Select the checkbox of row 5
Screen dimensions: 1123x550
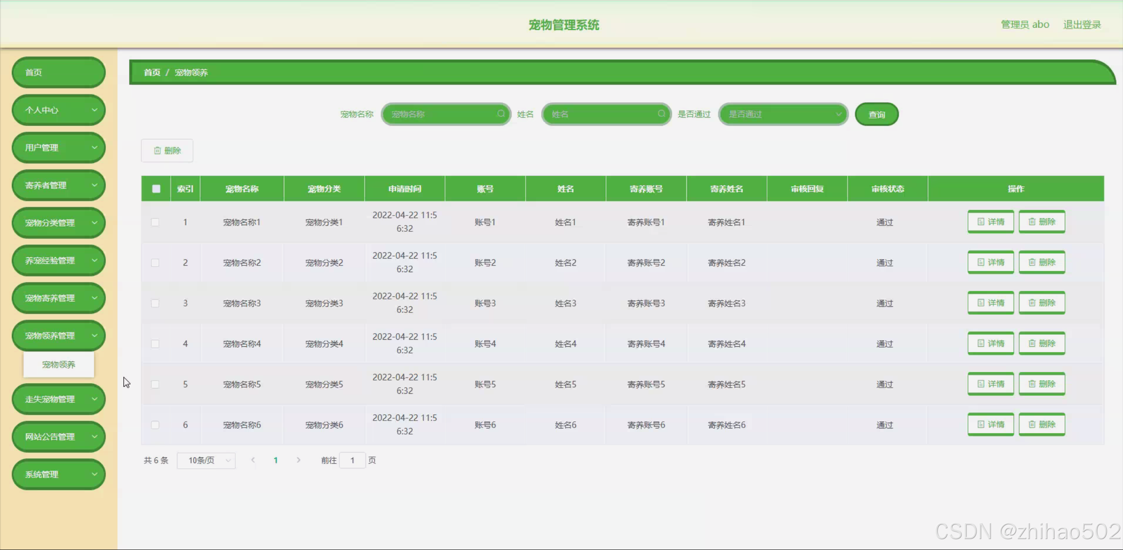pos(155,384)
